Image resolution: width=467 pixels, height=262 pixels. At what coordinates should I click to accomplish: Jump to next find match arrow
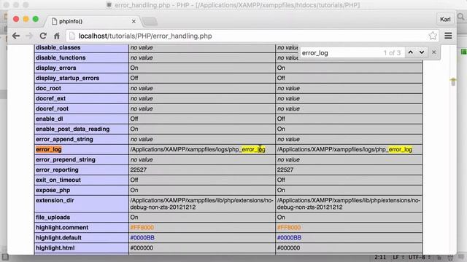(422, 52)
